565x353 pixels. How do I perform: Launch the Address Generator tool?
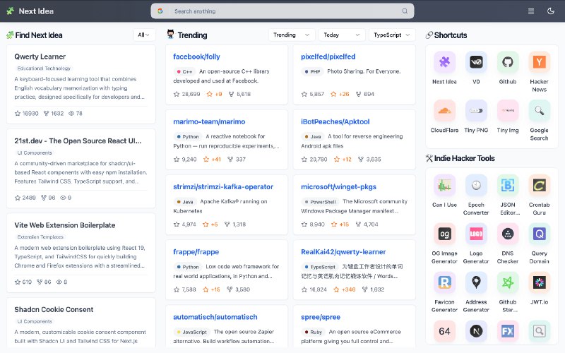476,282
